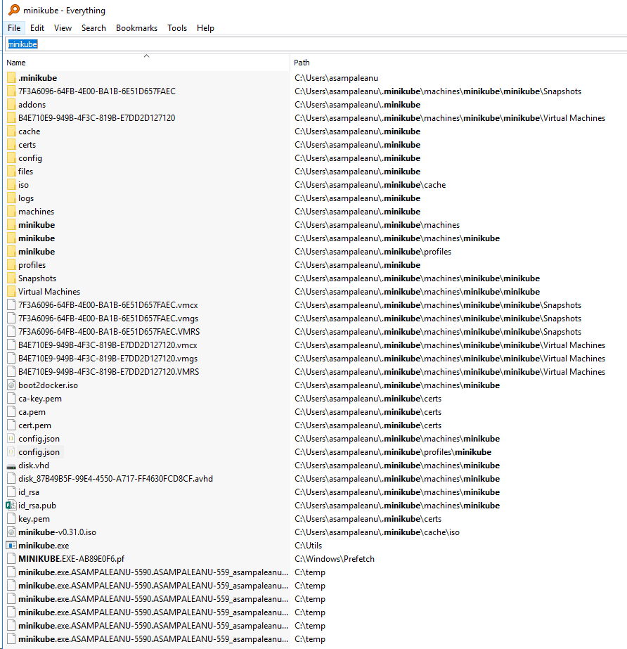Select config.json located in profiles\minikube
This screenshot has height=649, width=627.
pyautogui.click(x=39, y=452)
